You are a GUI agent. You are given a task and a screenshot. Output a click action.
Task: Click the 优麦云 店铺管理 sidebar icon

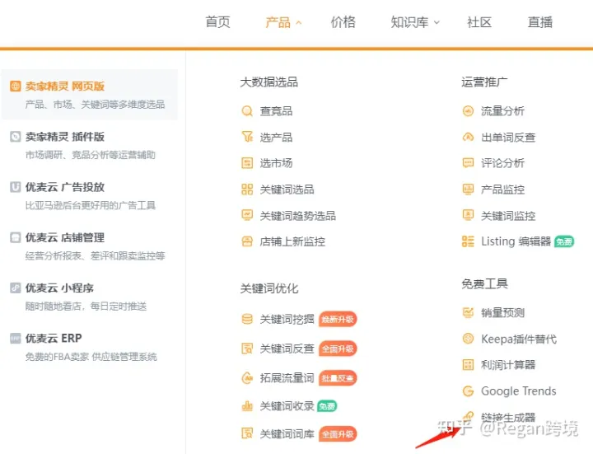[15, 237]
